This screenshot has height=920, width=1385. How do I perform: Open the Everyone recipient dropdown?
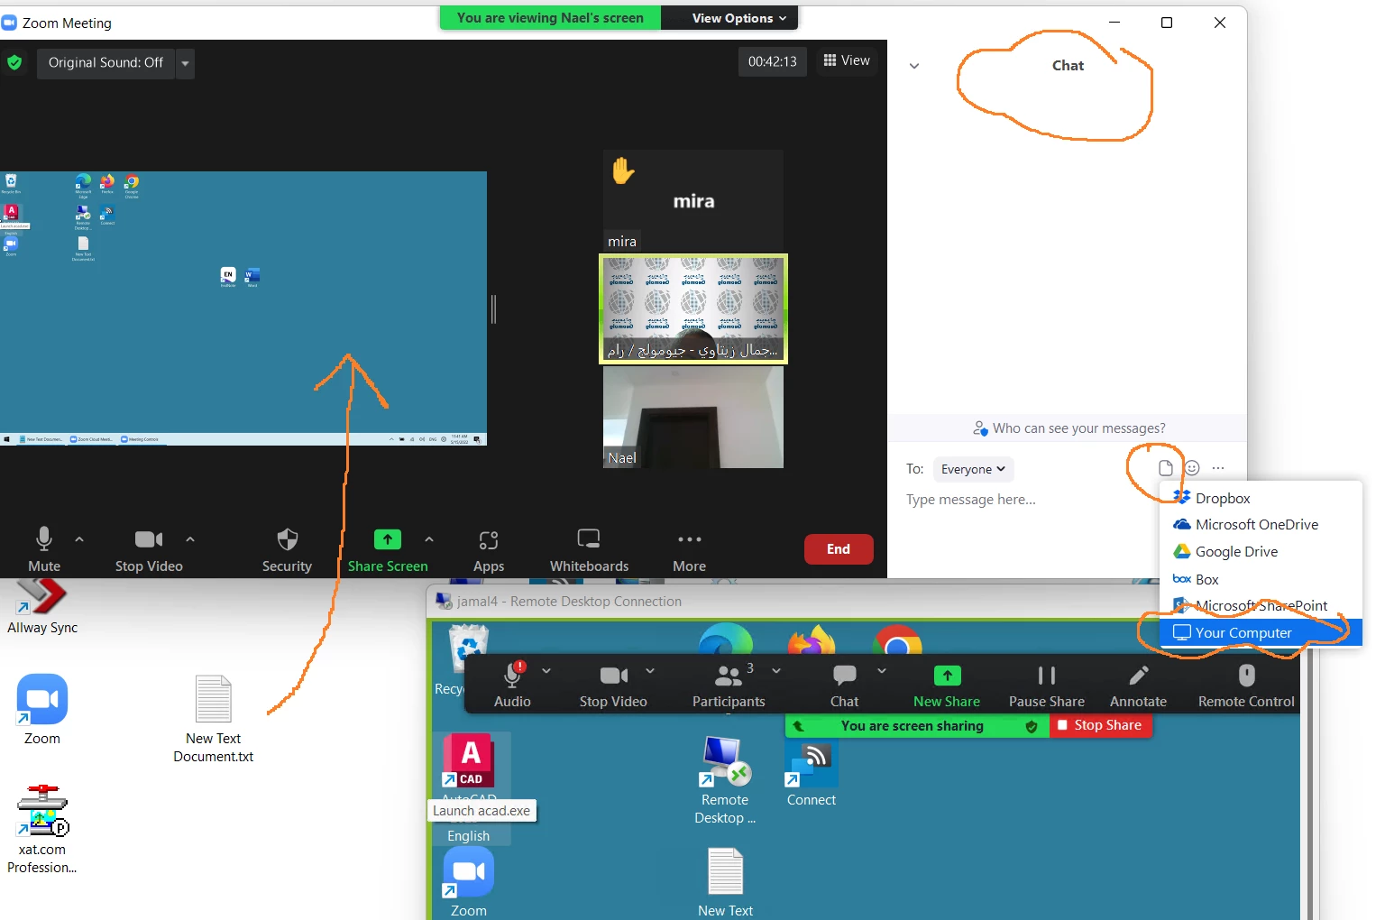click(974, 469)
